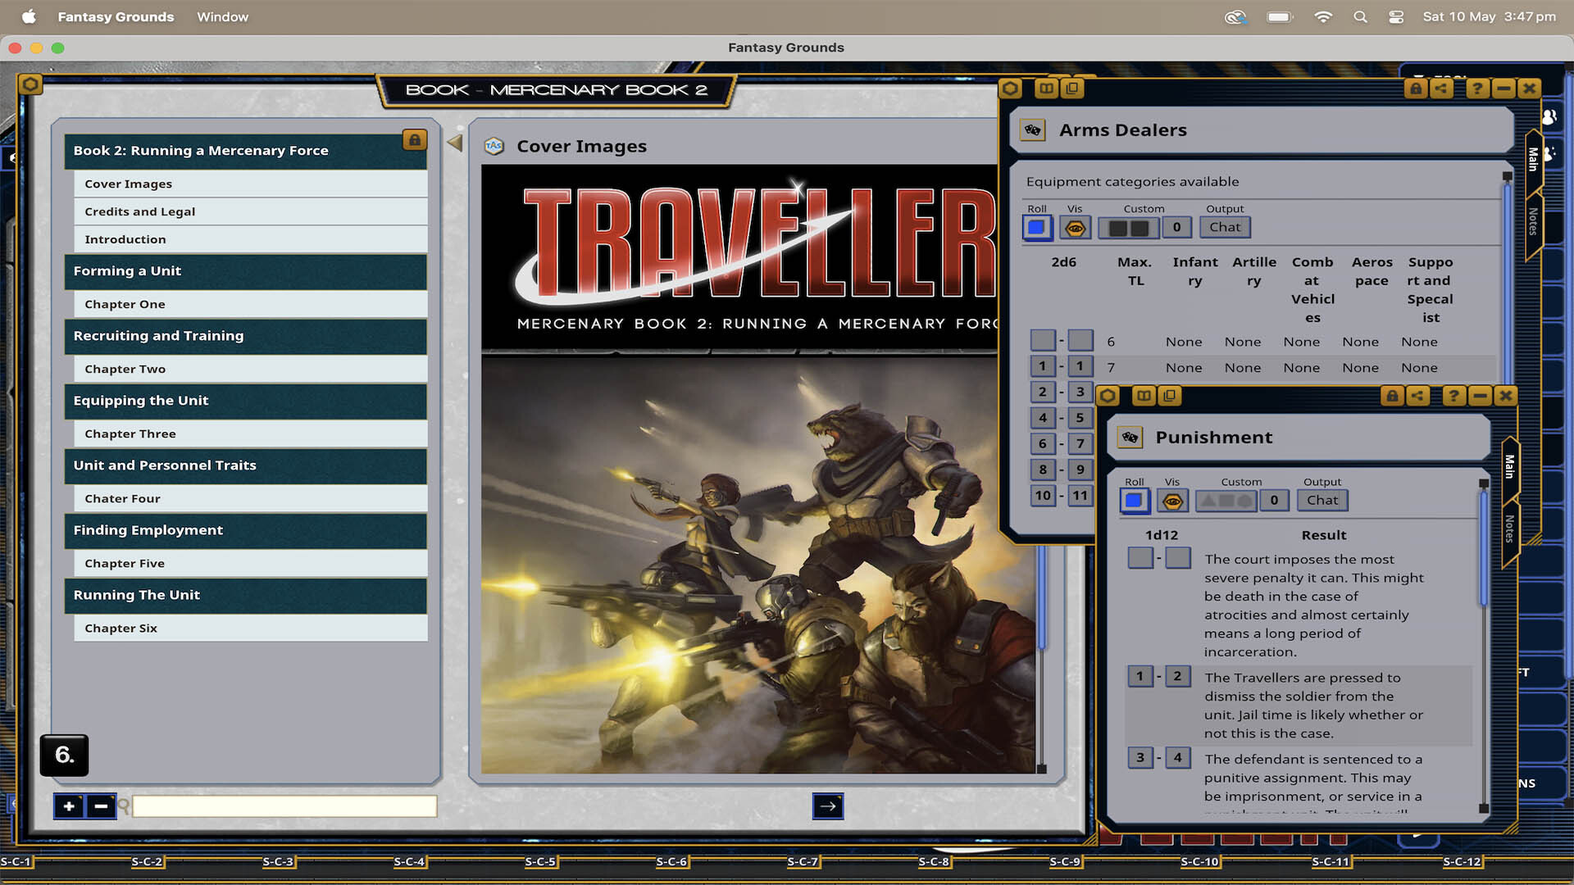Click the S-C-7 hotkey slot at screen bottom

click(x=803, y=862)
